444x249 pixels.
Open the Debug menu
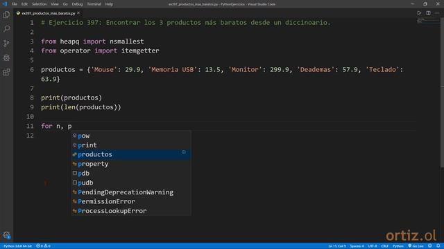77,4
